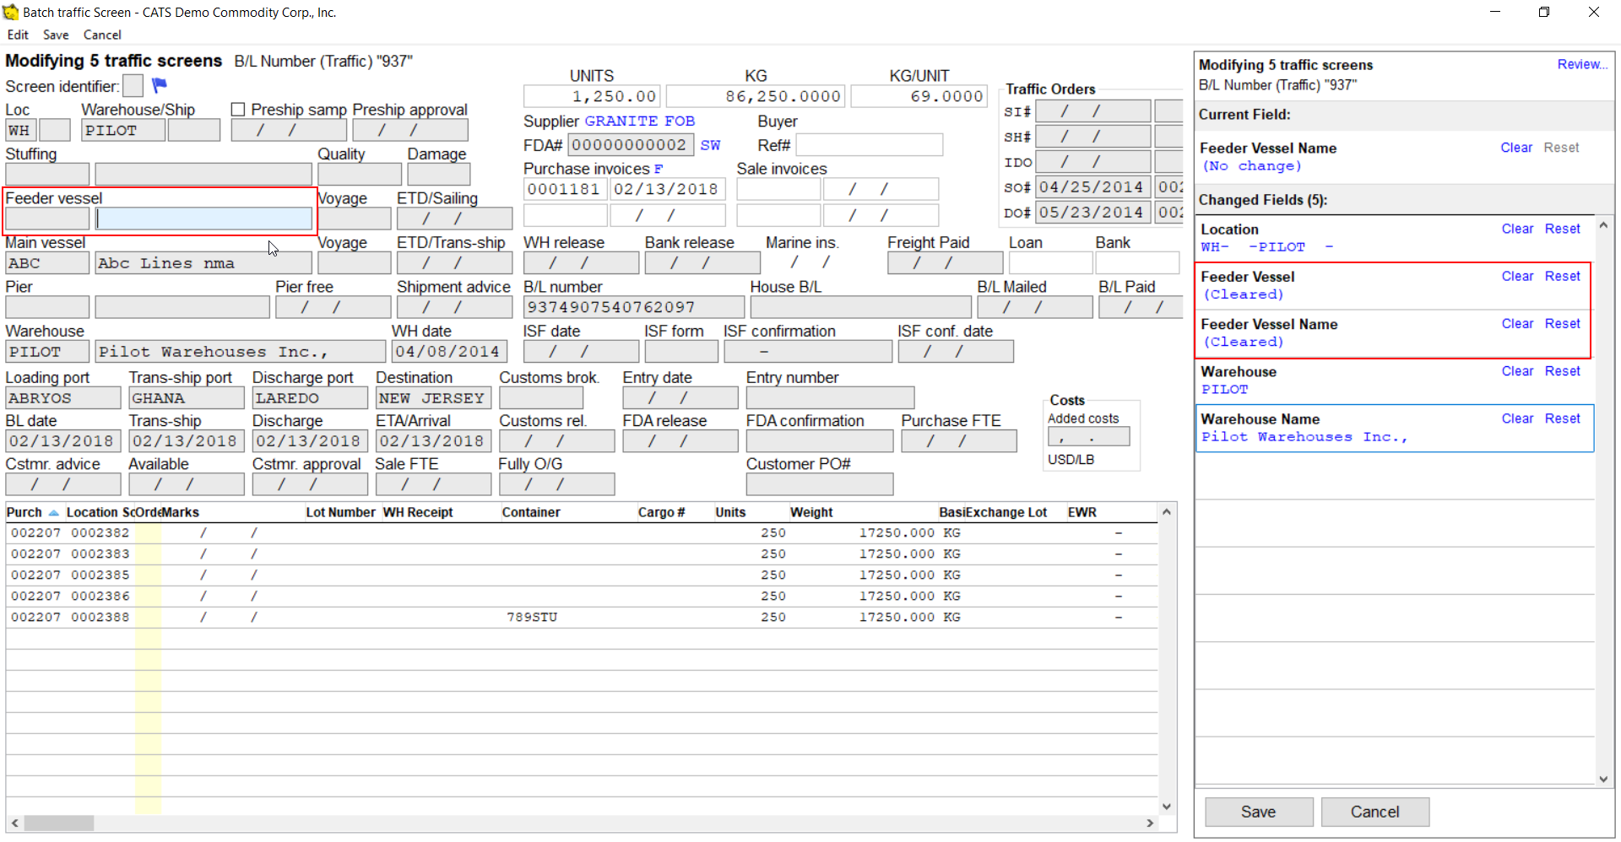The width and height of the screenshot is (1621, 842).
Task: Click Cancel button in the side panel
Action: (x=1374, y=812)
